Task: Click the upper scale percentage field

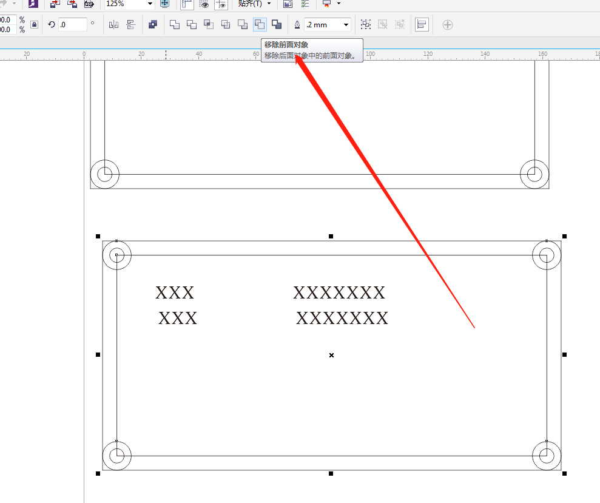Action: (x=8, y=20)
